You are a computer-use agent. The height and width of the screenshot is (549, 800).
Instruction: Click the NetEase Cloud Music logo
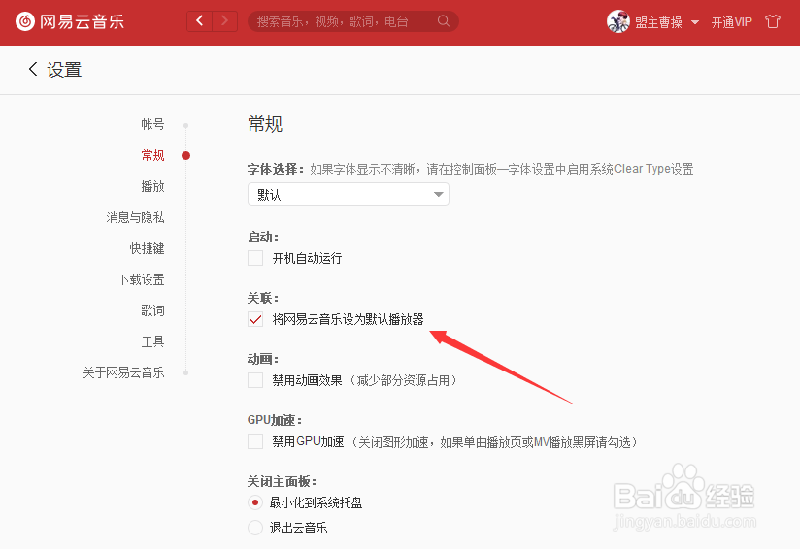pos(70,21)
